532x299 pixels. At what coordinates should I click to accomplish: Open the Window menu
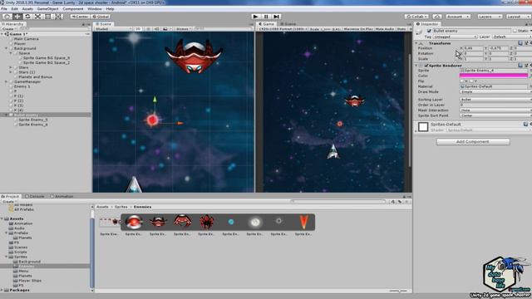[95, 9]
